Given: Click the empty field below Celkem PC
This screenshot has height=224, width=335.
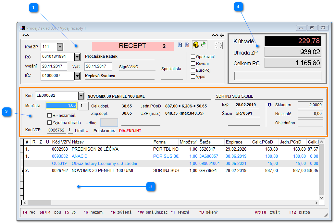Looking at the screenshot, I should click(x=278, y=76).
